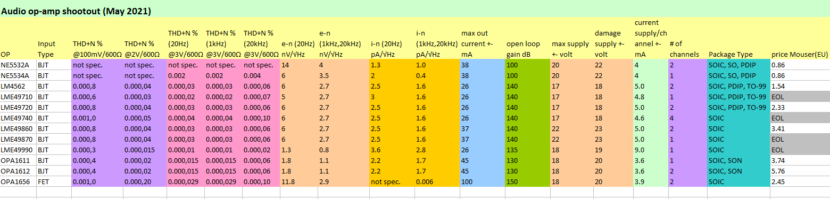This screenshot has width=830, height=199.
Task: Select the 'current supply/channel +- mA' header
Action: coord(651,38)
